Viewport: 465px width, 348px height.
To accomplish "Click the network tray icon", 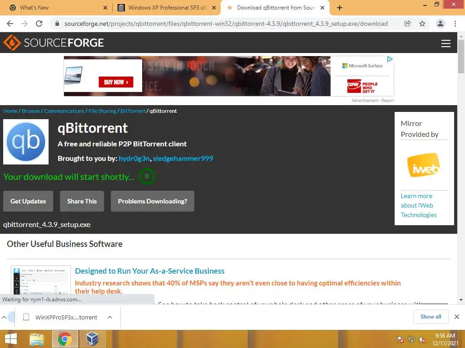I will (x=411, y=339).
